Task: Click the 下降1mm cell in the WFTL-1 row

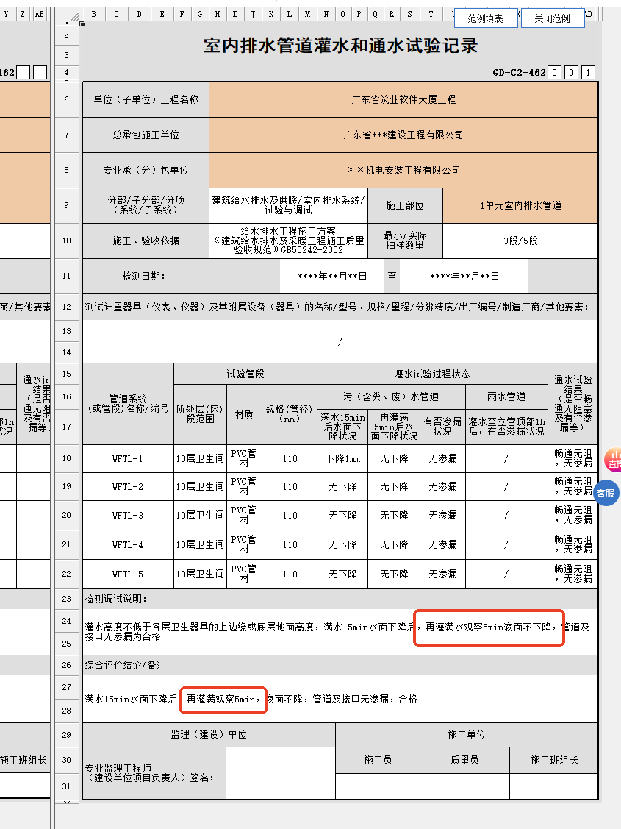Action: click(342, 459)
